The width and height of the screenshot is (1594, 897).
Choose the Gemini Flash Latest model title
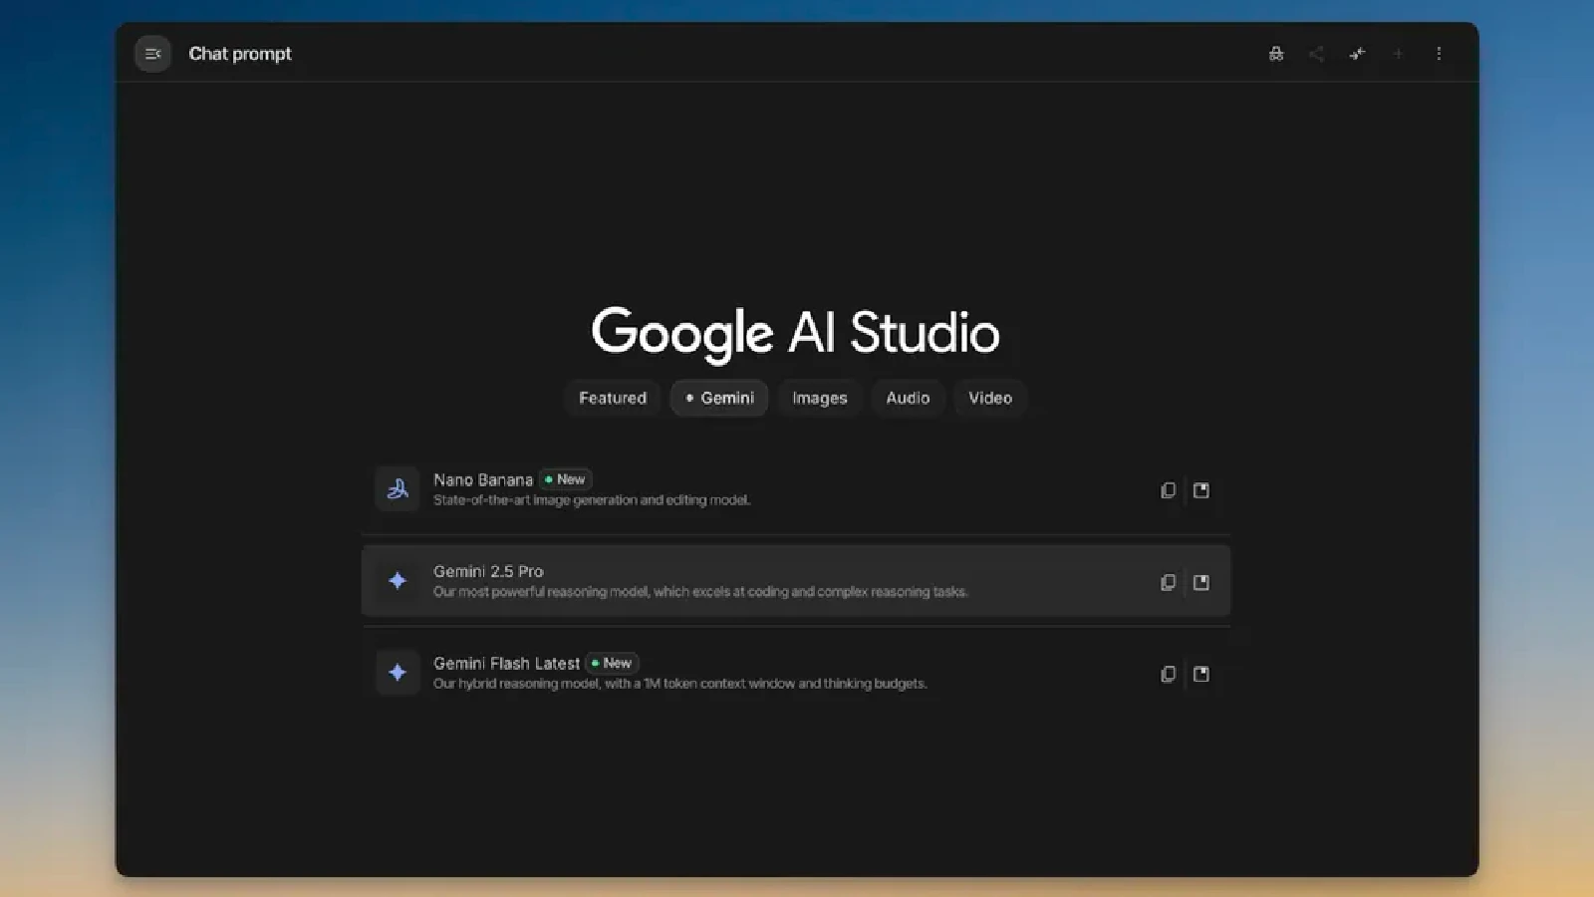tap(506, 664)
